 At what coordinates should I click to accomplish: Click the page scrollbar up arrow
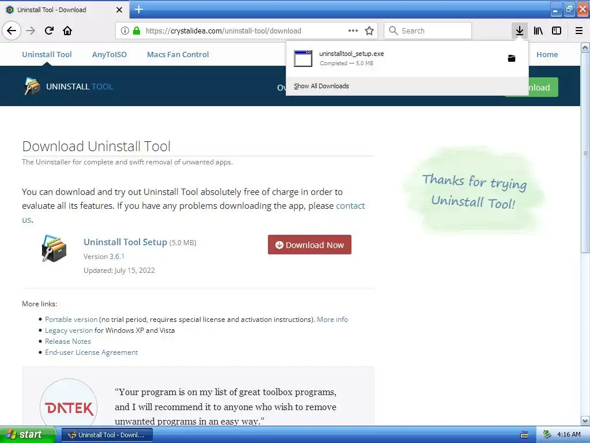click(585, 47)
